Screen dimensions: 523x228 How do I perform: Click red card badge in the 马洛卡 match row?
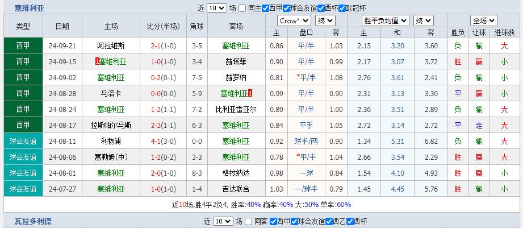[250, 93]
